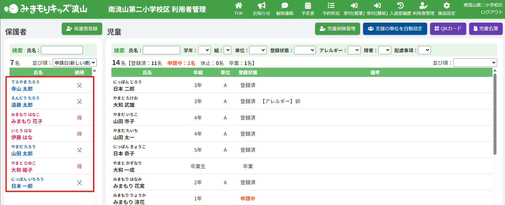This screenshot has height=205, width=505.
Task: Open 施設設定 gear icon
Action: [446, 6]
